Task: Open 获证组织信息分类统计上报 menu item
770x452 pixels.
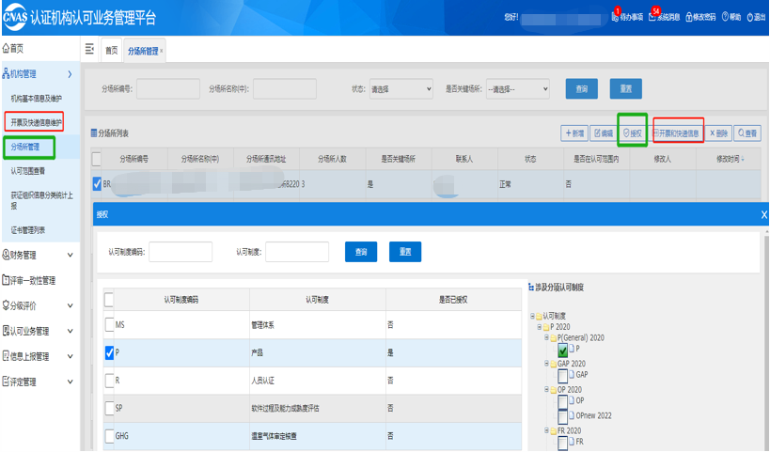Action: [x=41, y=200]
